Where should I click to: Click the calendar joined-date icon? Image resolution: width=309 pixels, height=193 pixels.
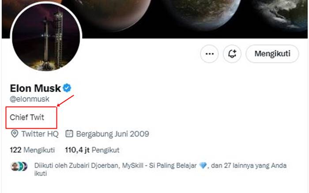coord(69,134)
